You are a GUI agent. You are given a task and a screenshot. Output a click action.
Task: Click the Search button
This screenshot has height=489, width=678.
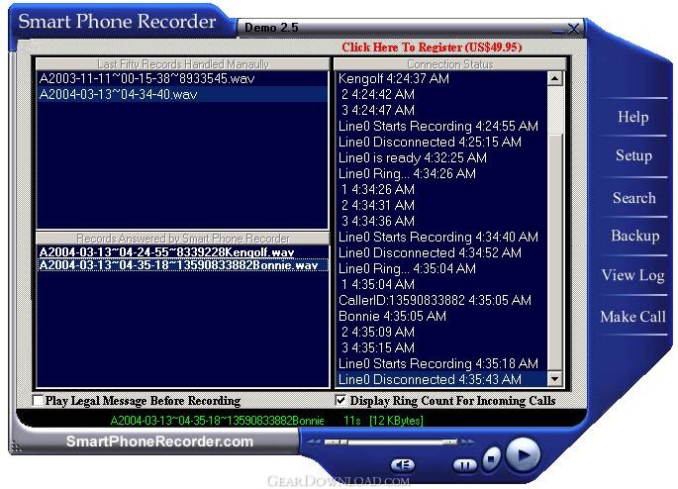tap(632, 198)
